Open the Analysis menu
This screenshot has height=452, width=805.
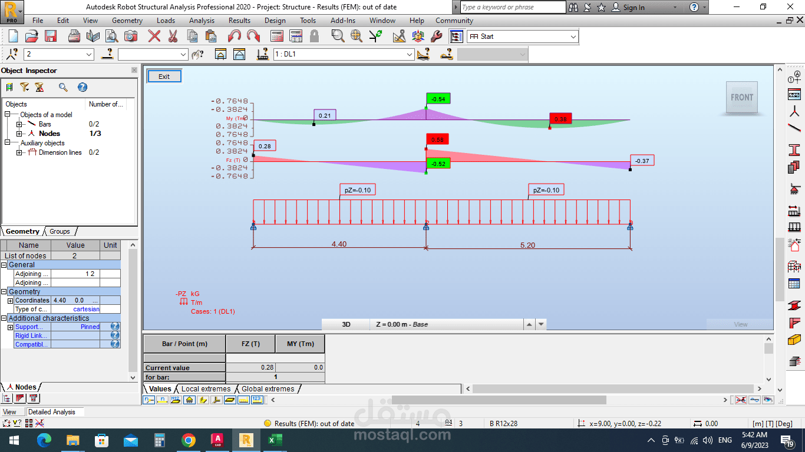tap(202, 21)
